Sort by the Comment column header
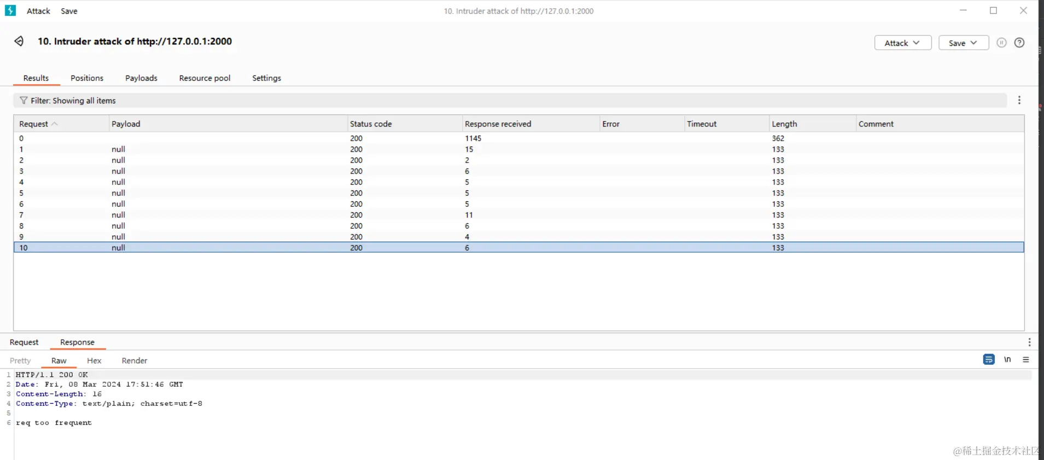This screenshot has width=1044, height=460. tap(940, 124)
